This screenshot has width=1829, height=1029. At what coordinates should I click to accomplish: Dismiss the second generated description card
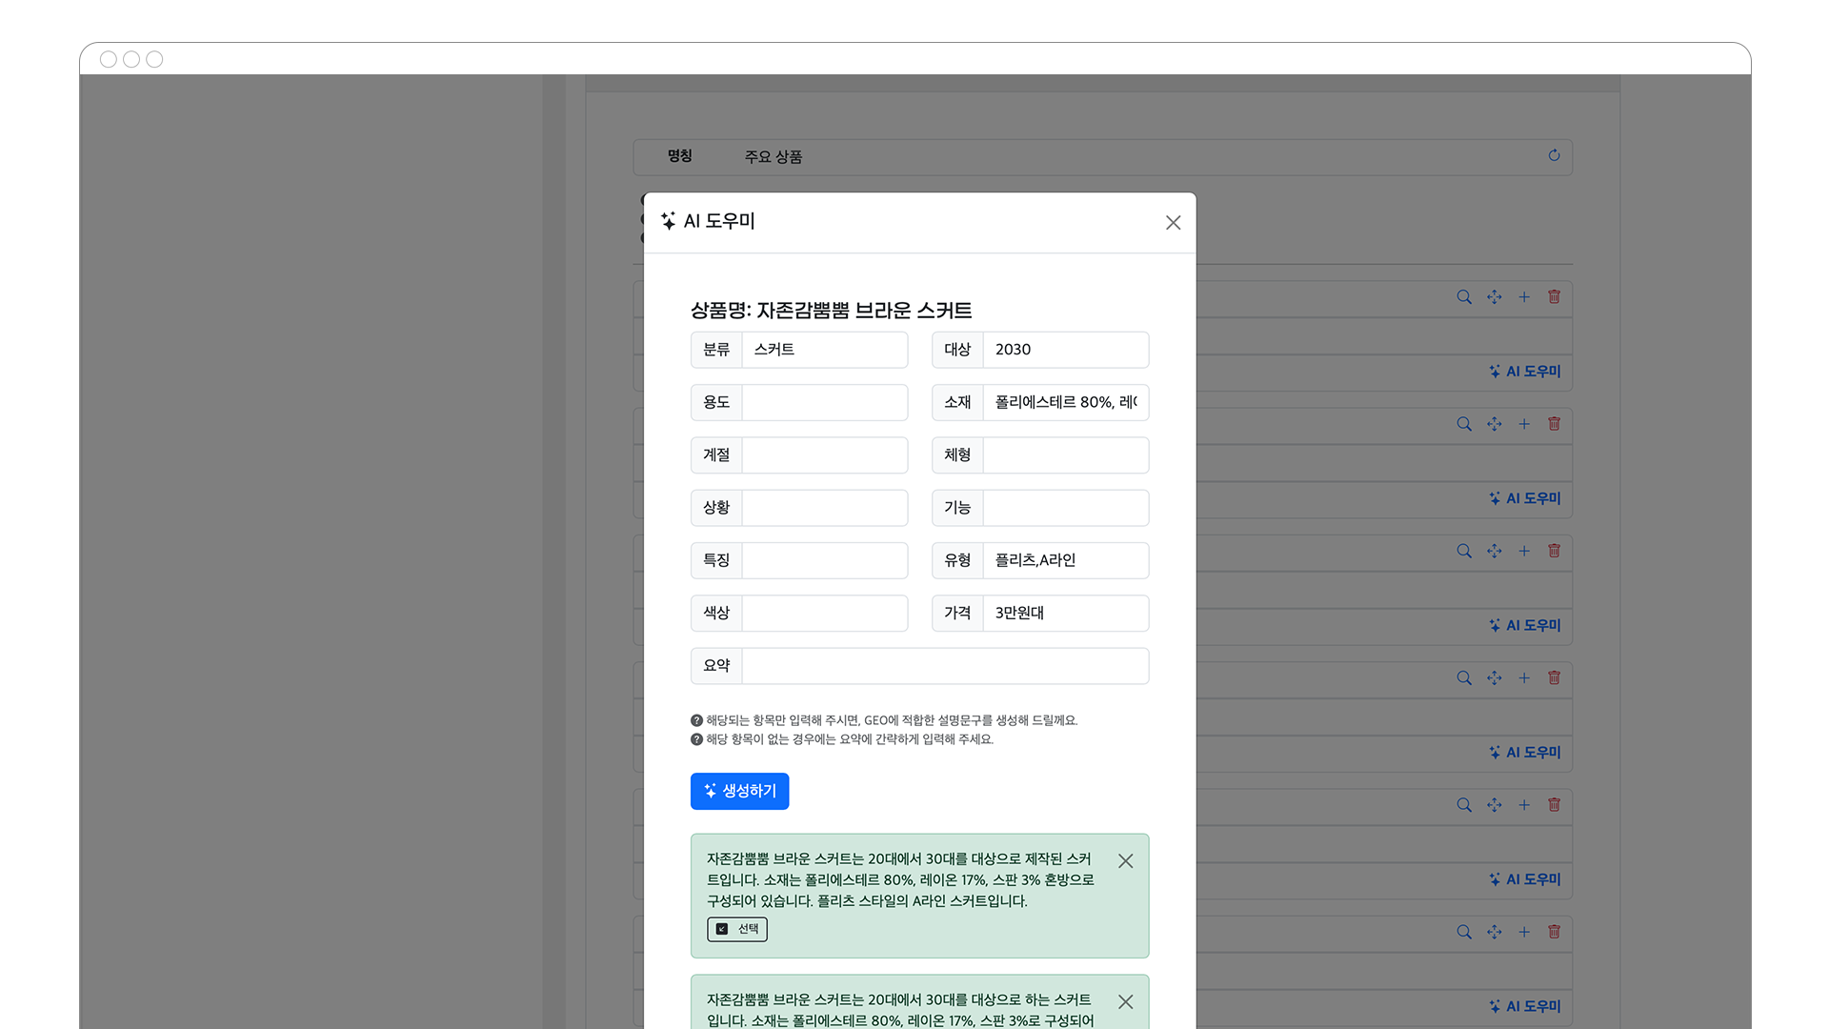pos(1125,1002)
